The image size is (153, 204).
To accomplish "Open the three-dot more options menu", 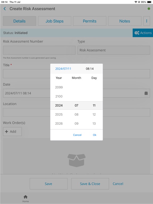I will [x=147, y=21].
